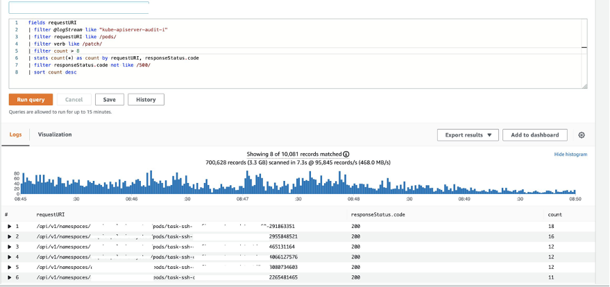
Task: Click requestURI ending 291863351
Action: (165, 226)
